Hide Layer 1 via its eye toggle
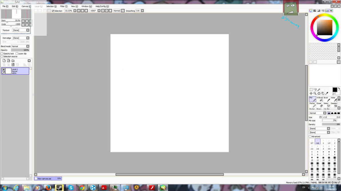 [3, 69]
